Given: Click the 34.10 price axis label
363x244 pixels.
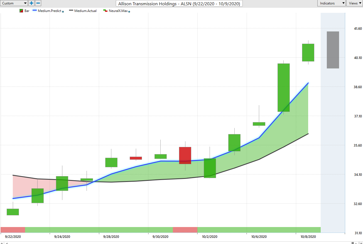Looking at the screenshot, I should coord(357,175).
